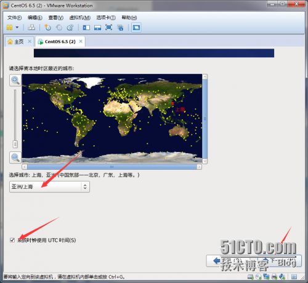
Task: Close the CentOS 6.5 (2) tab
Action: click(81, 41)
